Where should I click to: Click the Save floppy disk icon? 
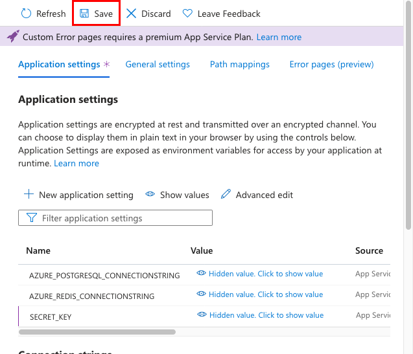coord(85,14)
